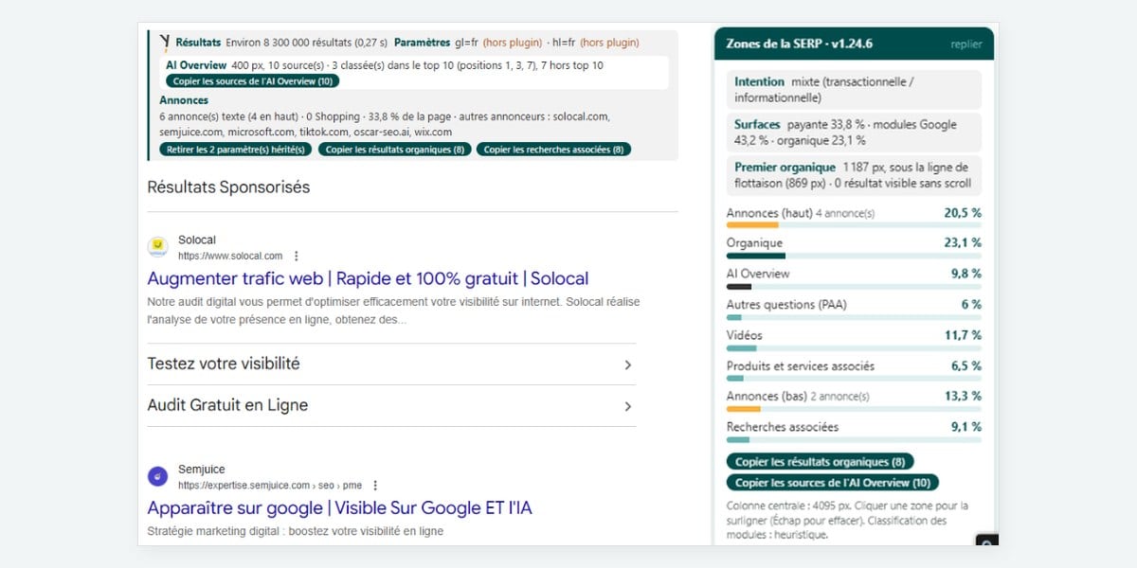The height and width of the screenshot is (568, 1137).
Task: Click the expertise.semjuice.com URL
Action: click(x=271, y=485)
